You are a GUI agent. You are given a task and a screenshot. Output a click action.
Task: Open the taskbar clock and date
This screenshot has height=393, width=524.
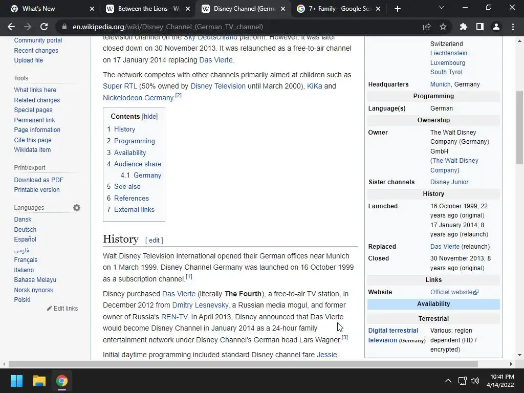(500, 381)
